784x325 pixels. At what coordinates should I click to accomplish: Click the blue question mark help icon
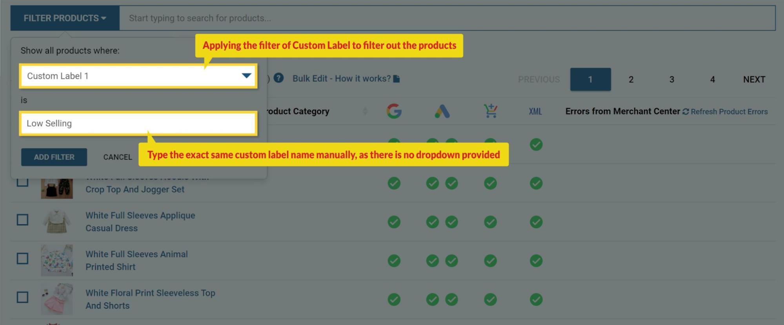(278, 78)
